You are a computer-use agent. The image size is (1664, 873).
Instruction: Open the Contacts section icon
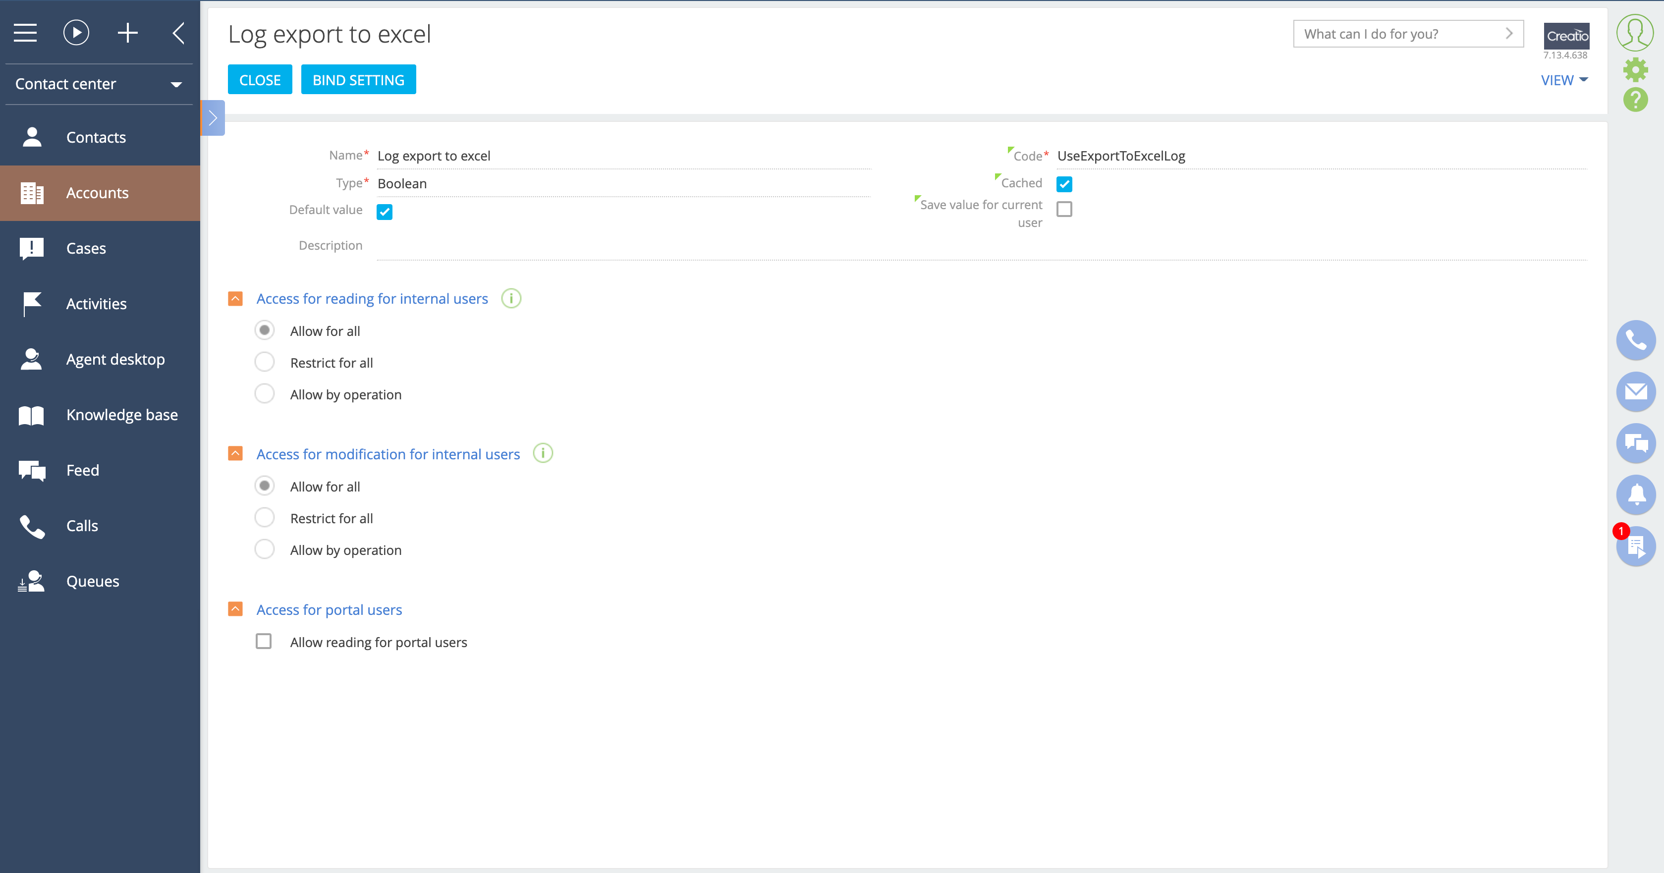click(x=31, y=136)
